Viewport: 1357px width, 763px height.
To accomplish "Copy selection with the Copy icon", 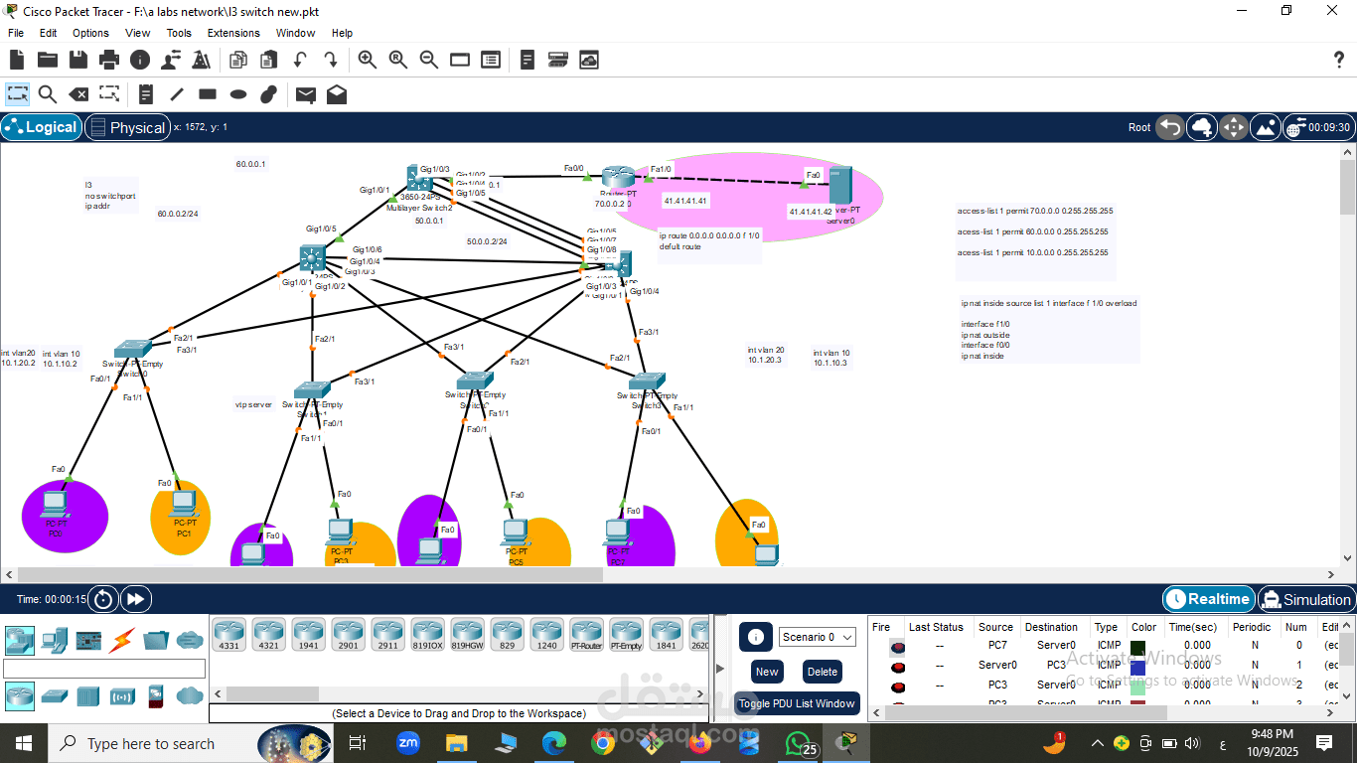I will (238, 60).
